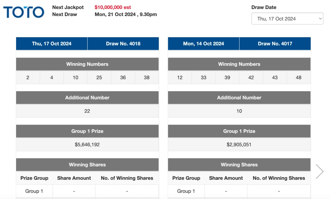Click the Group 1 Prize amount $2,905,051

coord(239,144)
